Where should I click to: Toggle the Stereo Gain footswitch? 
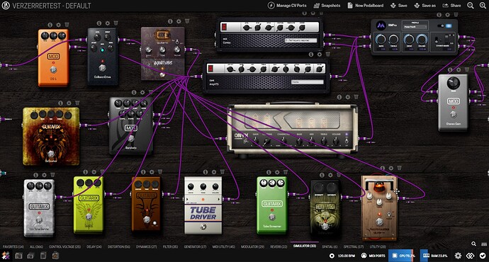453,114
